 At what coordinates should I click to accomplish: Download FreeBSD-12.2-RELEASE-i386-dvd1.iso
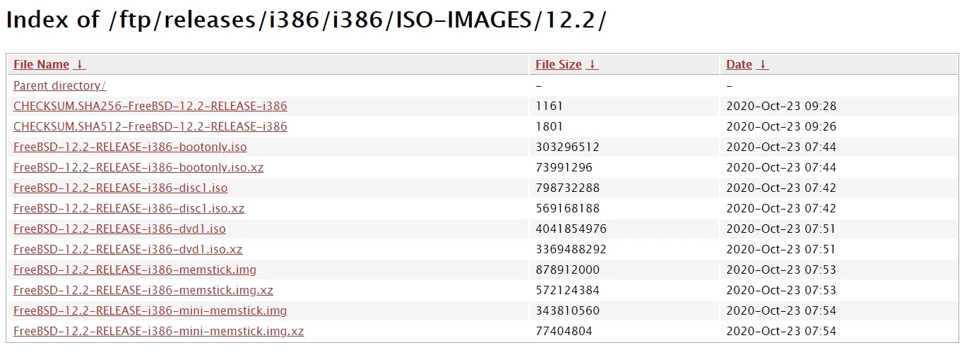coord(119,229)
